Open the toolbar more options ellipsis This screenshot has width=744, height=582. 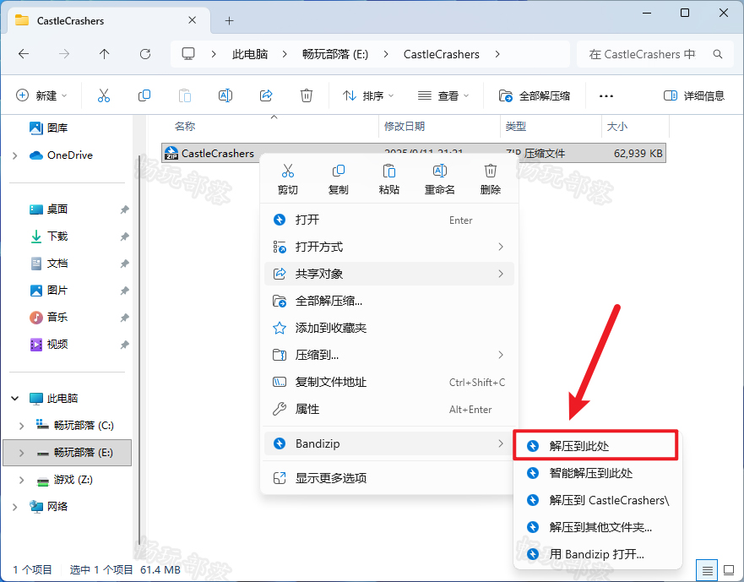pos(606,96)
